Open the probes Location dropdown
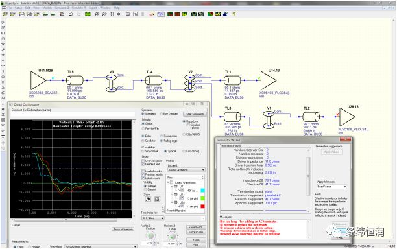The image size is (397, 249). 186,170
